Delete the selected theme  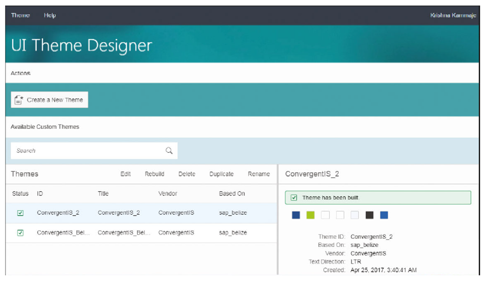[187, 174]
